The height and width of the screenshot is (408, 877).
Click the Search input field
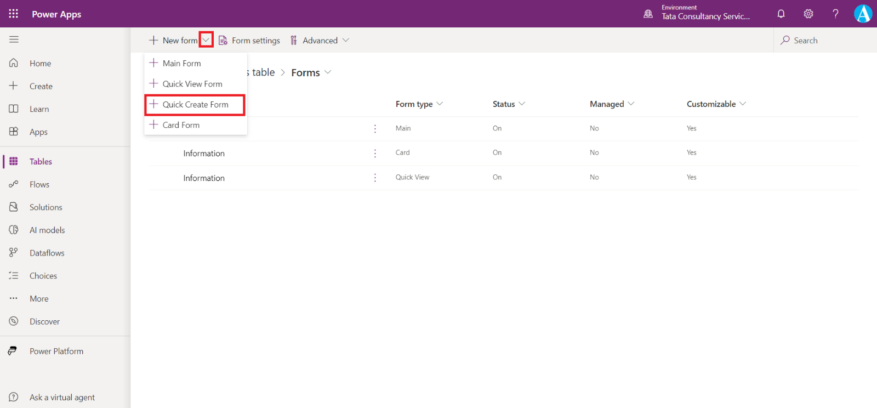point(822,41)
